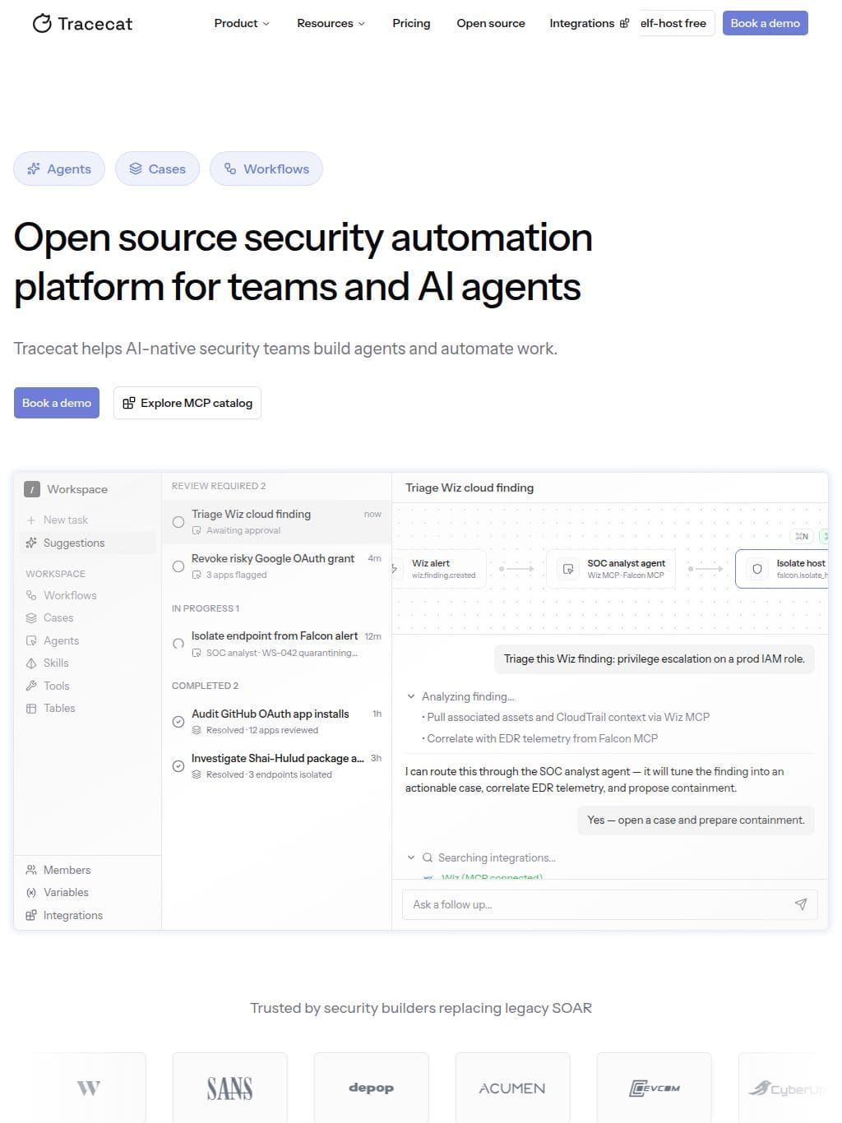Click the Self-host free button
This screenshot has width=842, height=1123.
pyautogui.click(x=677, y=23)
